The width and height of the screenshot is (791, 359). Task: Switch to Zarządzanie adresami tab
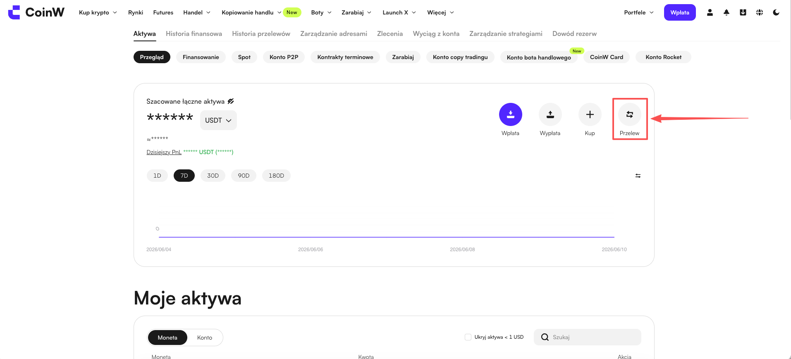334,34
